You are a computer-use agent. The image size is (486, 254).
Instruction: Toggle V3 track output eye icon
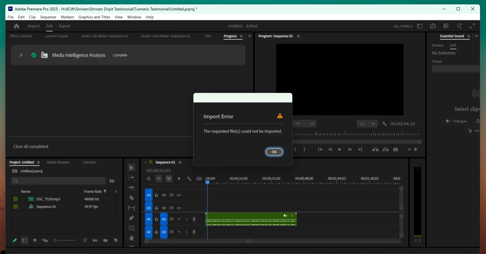[179, 195]
